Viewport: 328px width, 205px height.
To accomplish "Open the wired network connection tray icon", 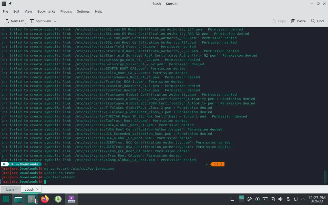I will click(x=296, y=199).
